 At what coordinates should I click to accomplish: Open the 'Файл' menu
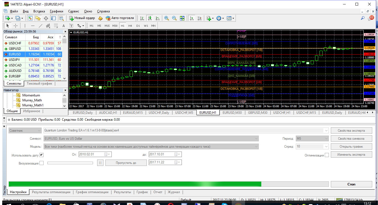point(14,11)
